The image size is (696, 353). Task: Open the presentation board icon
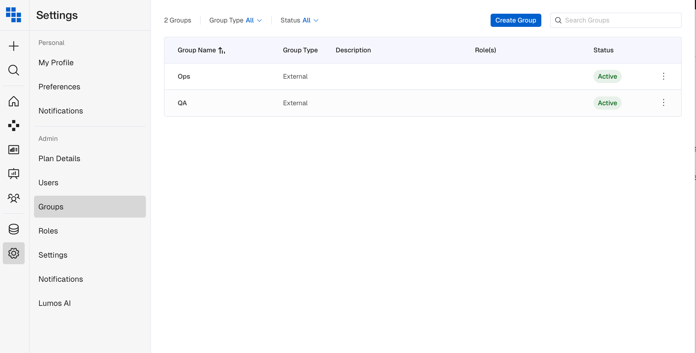point(13,174)
